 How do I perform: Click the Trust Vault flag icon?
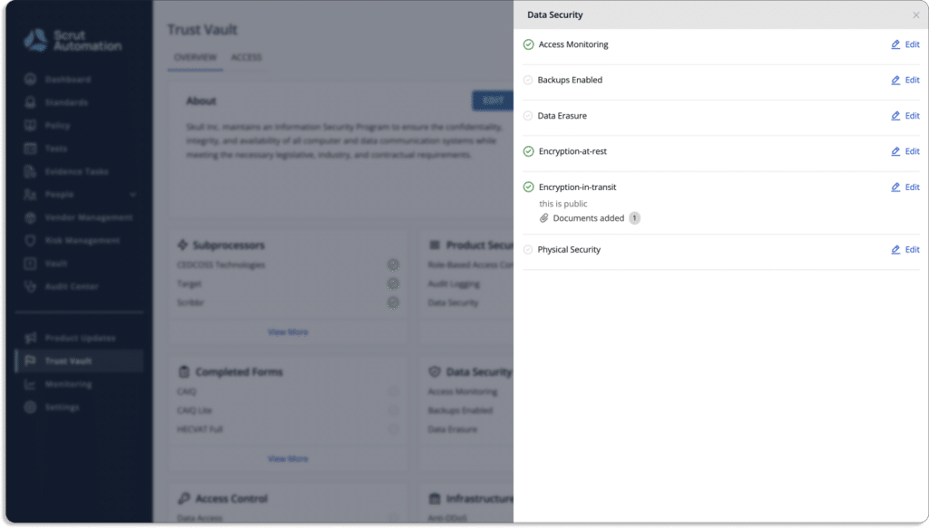pos(30,361)
